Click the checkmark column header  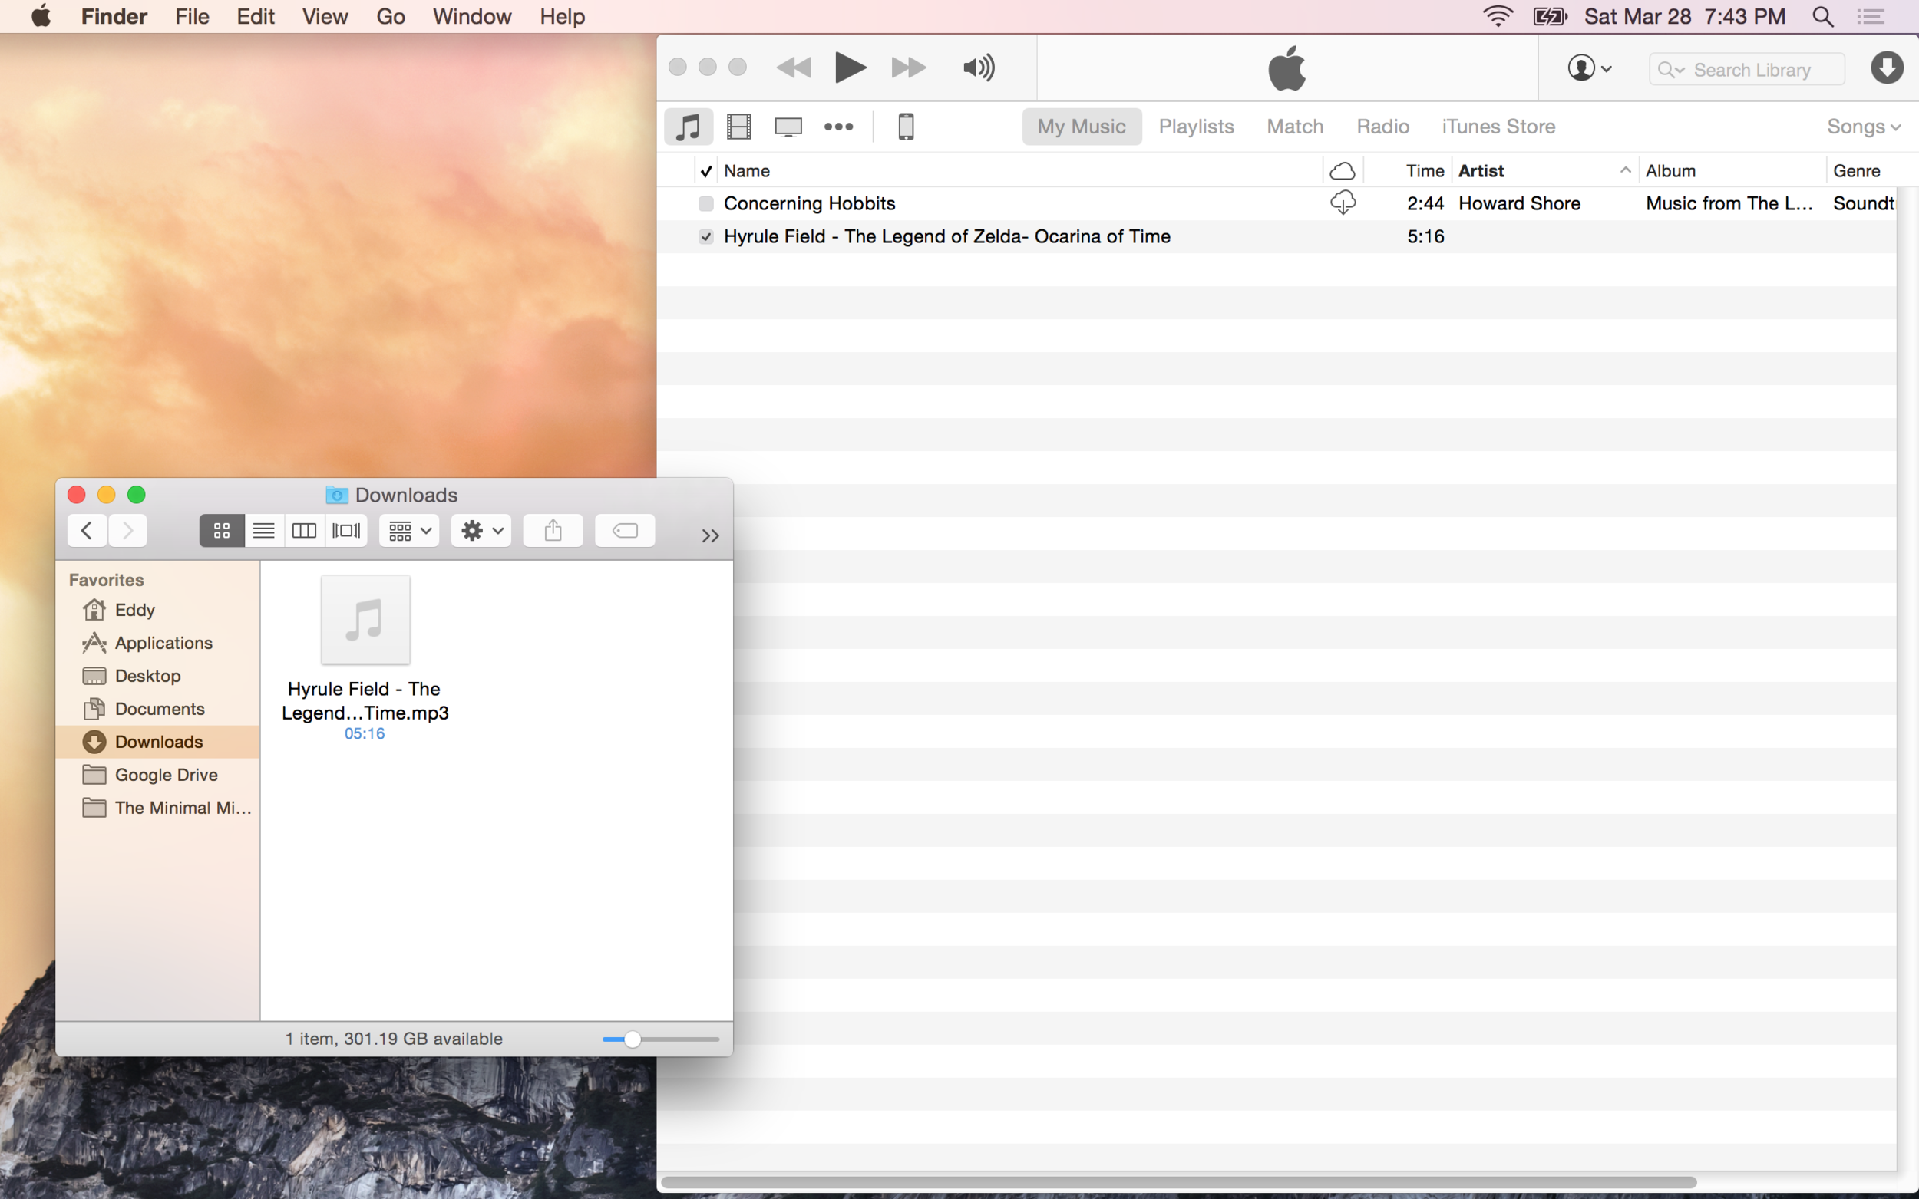point(705,170)
